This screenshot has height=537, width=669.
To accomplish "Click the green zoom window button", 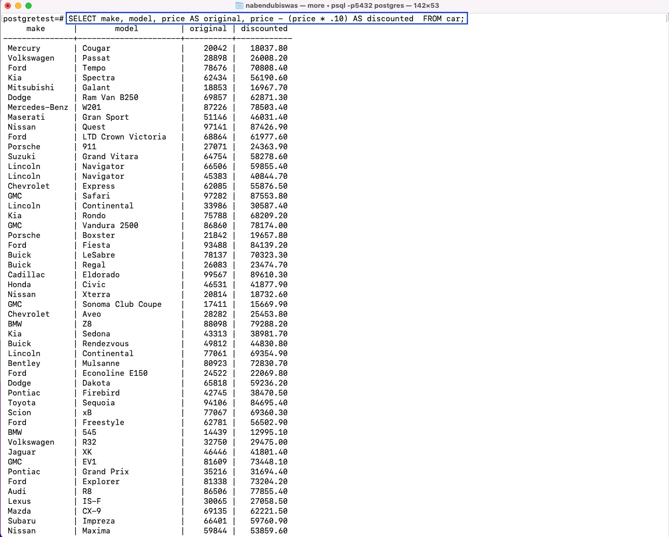I will [29, 6].
